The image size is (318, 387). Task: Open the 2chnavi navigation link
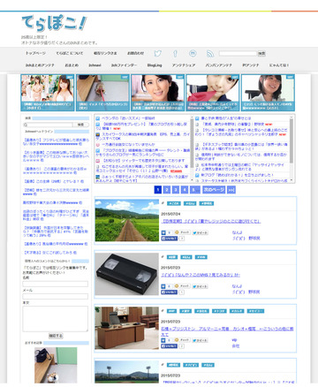point(95,65)
